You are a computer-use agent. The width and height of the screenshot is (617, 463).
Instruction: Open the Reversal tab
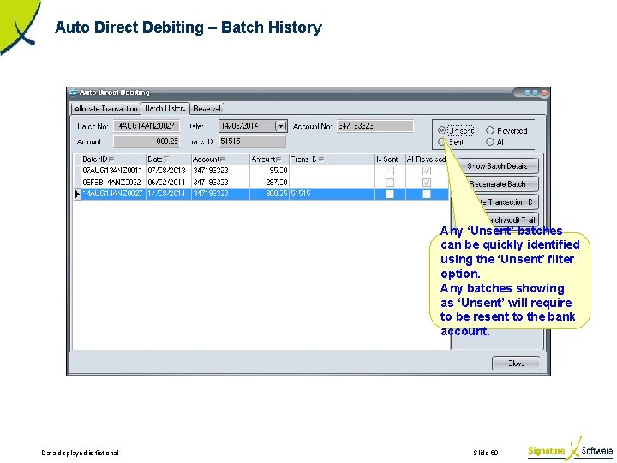207,109
